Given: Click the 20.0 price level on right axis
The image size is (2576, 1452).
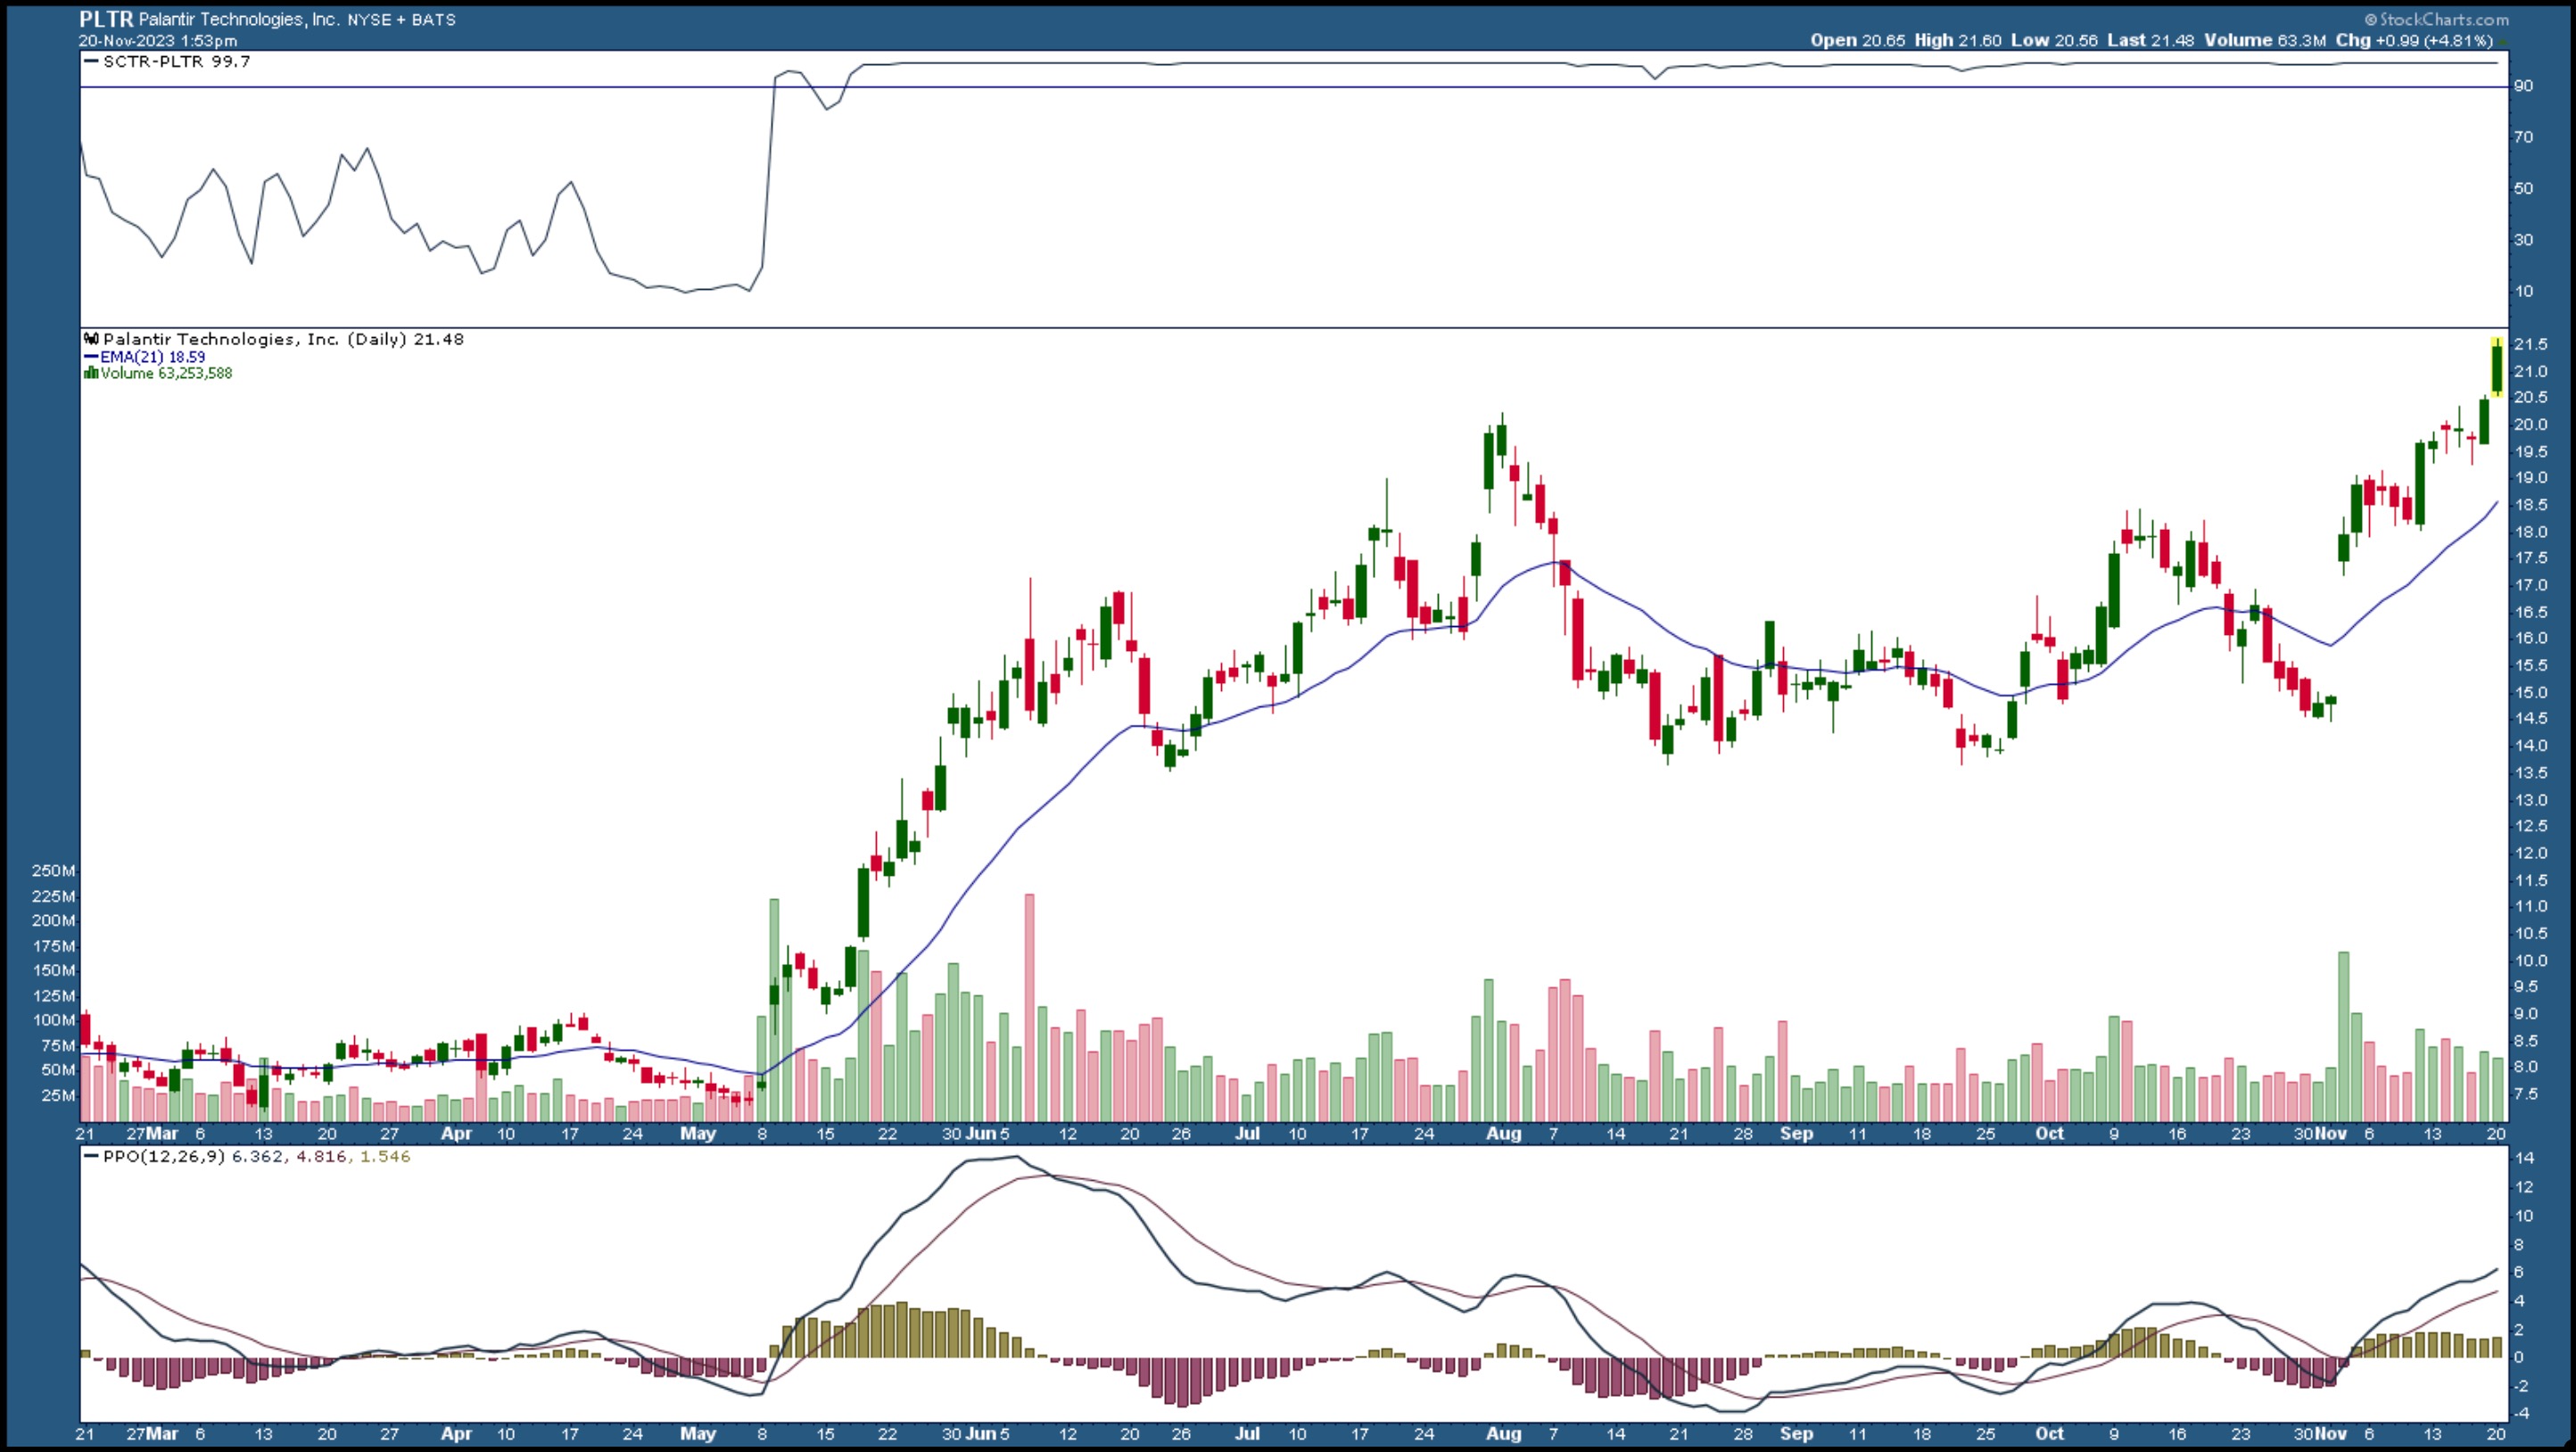Looking at the screenshot, I should point(2530,425).
